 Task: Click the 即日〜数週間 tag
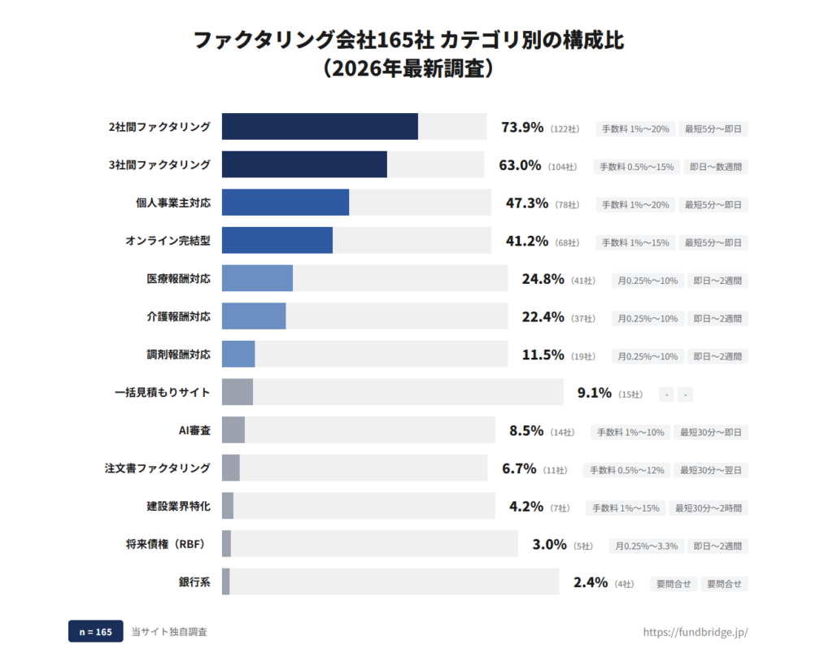click(x=716, y=167)
